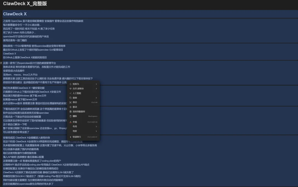Screen dimensions: 298x187
Task: Click the lightning icon for 快速制卡
Action: tap(71, 137)
